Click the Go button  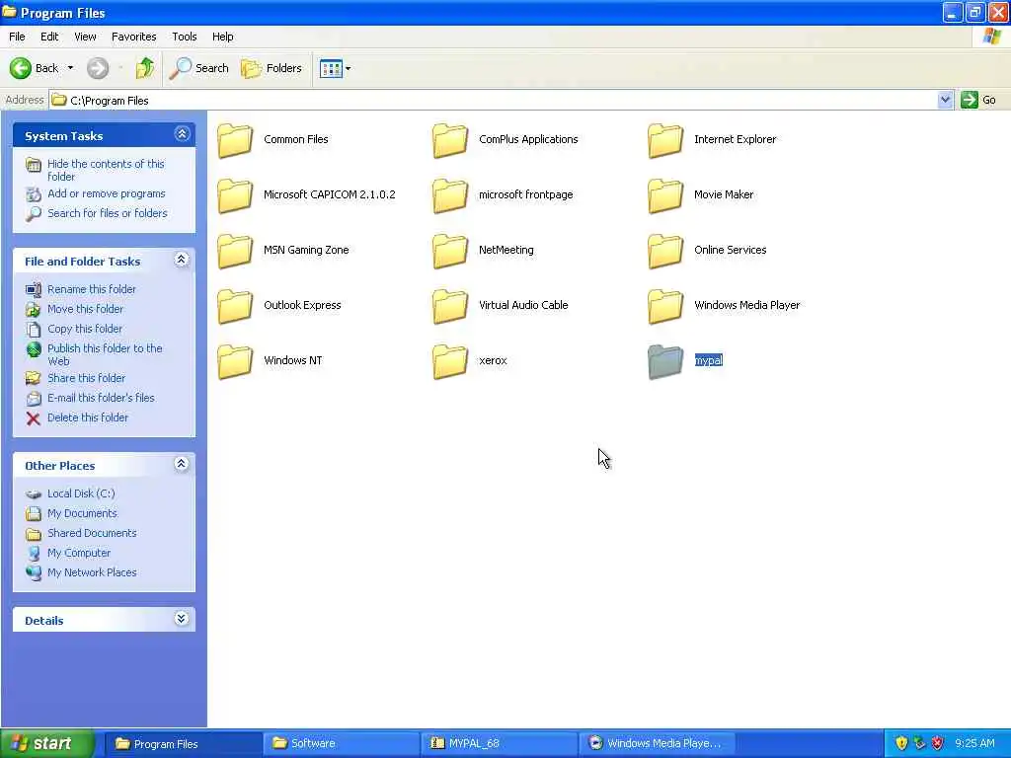click(x=978, y=100)
